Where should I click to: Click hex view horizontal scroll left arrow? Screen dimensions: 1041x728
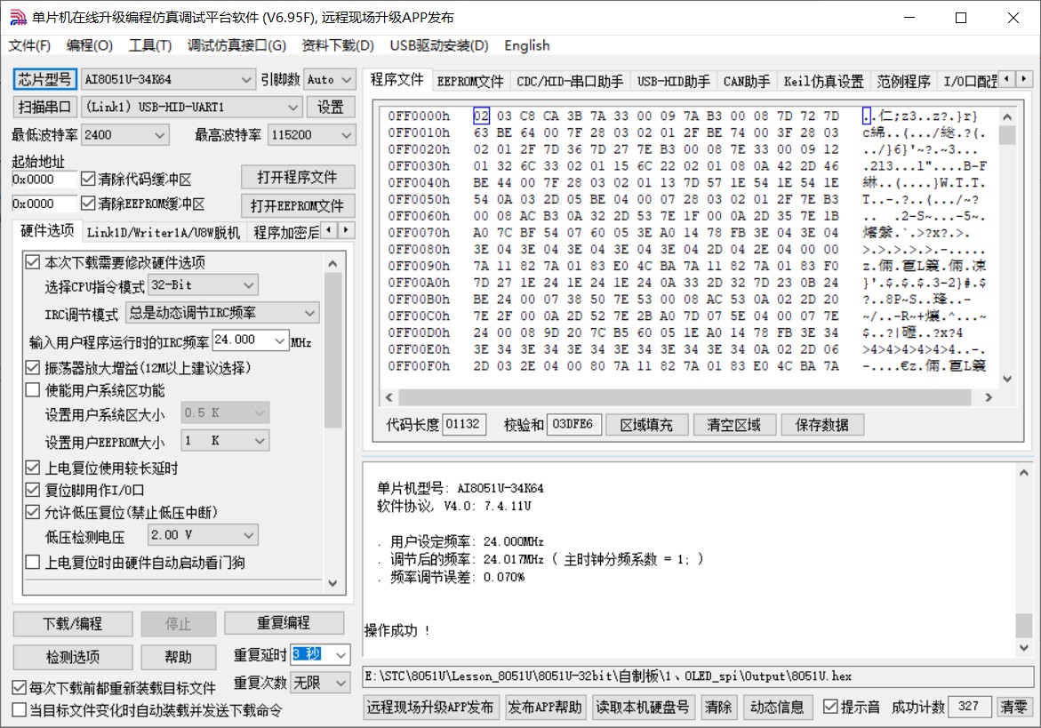click(389, 396)
